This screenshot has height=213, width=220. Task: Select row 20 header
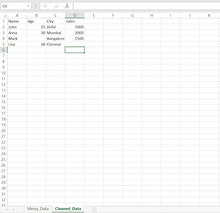tap(4, 130)
